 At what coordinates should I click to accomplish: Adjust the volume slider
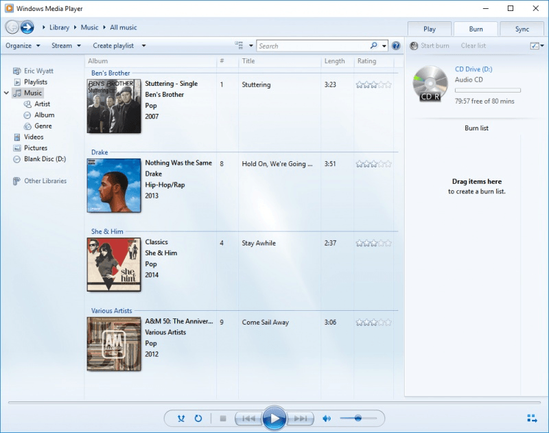(x=358, y=419)
